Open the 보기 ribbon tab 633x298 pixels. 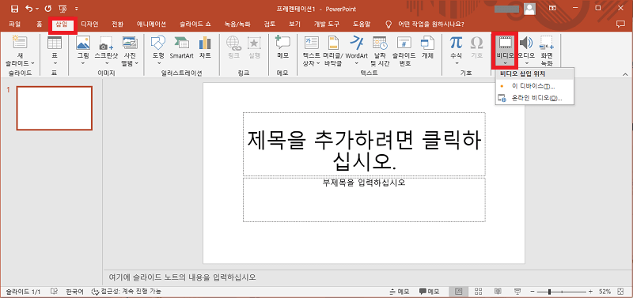click(x=294, y=25)
